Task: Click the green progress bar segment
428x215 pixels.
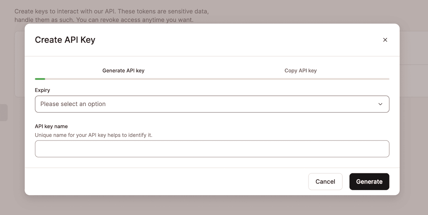Action: click(40, 79)
